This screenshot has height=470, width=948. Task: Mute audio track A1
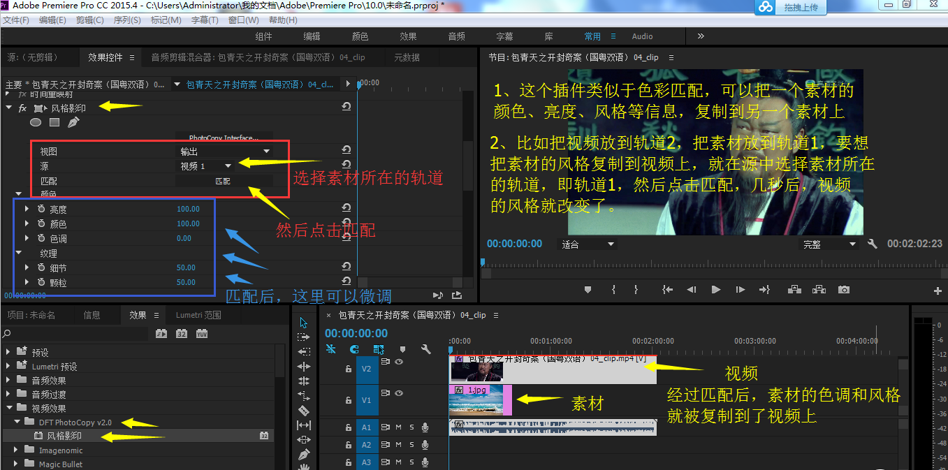coord(399,427)
